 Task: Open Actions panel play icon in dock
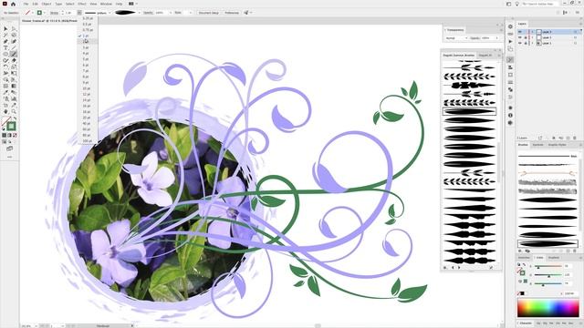pos(510,41)
